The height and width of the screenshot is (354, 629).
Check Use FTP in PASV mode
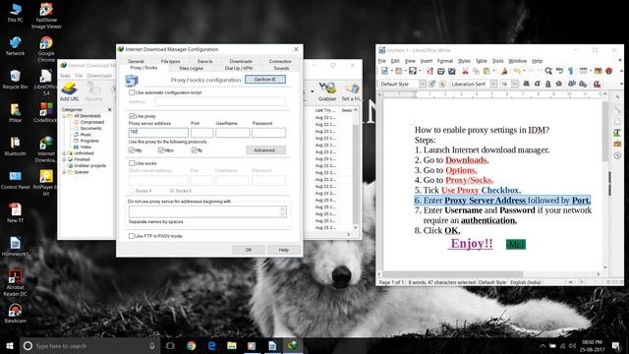click(x=131, y=236)
